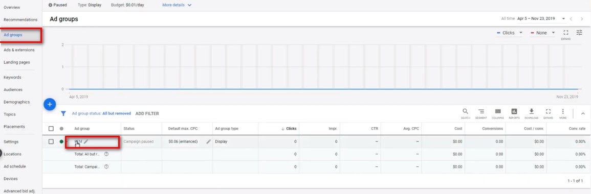The height and width of the screenshot is (194, 591).
Task: Click the blue plus add button
Action: tap(50, 104)
